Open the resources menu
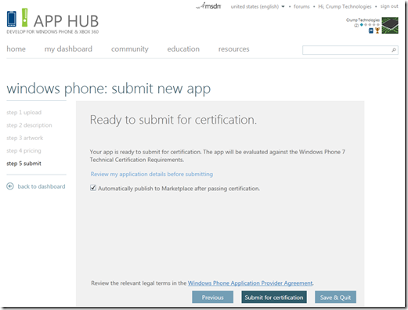408x310 pixels. (234, 49)
